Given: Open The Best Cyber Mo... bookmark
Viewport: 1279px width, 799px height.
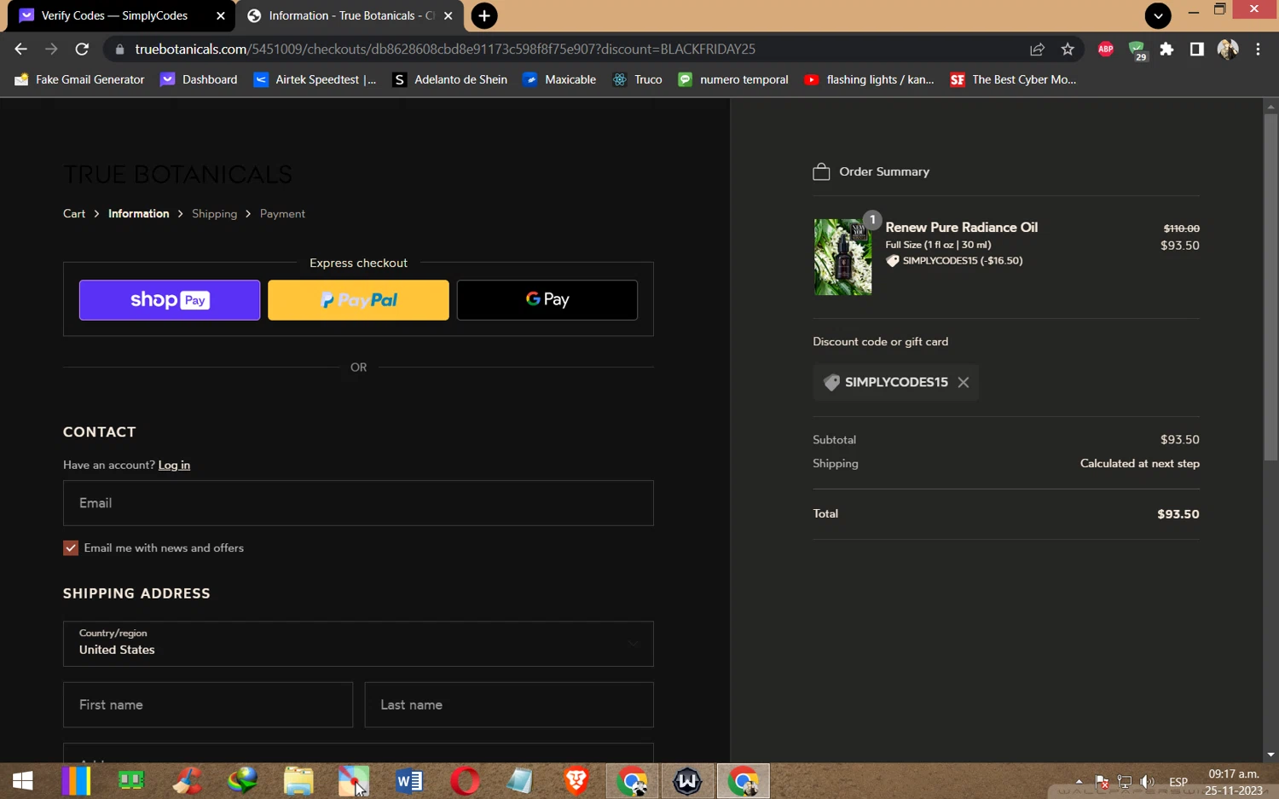Looking at the screenshot, I should pos(1014,79).
